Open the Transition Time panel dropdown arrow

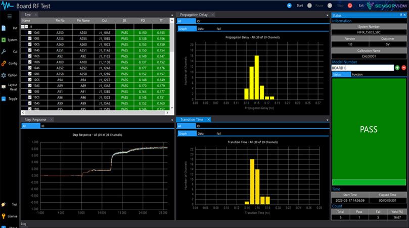[x=328, y=120]
